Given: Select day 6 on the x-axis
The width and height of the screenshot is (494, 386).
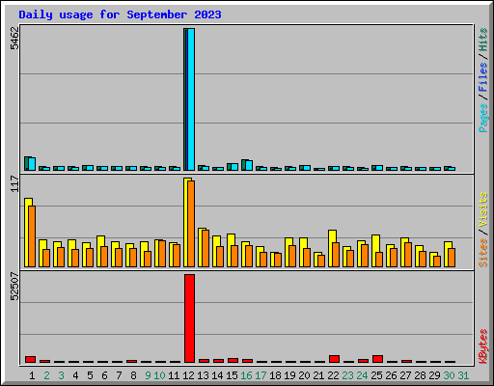Looking at the screenshot, I should [104, 375].
